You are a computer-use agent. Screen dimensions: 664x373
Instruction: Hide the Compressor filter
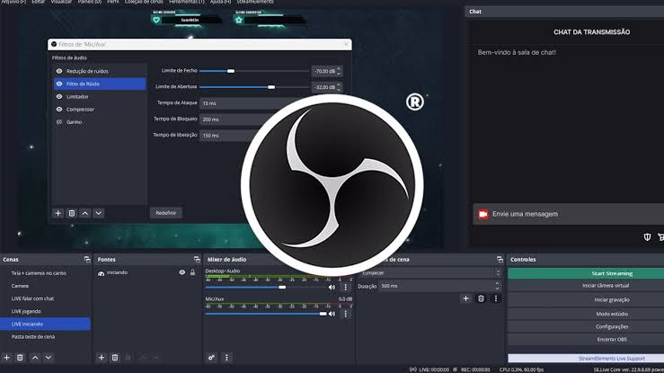pos(59,110)
